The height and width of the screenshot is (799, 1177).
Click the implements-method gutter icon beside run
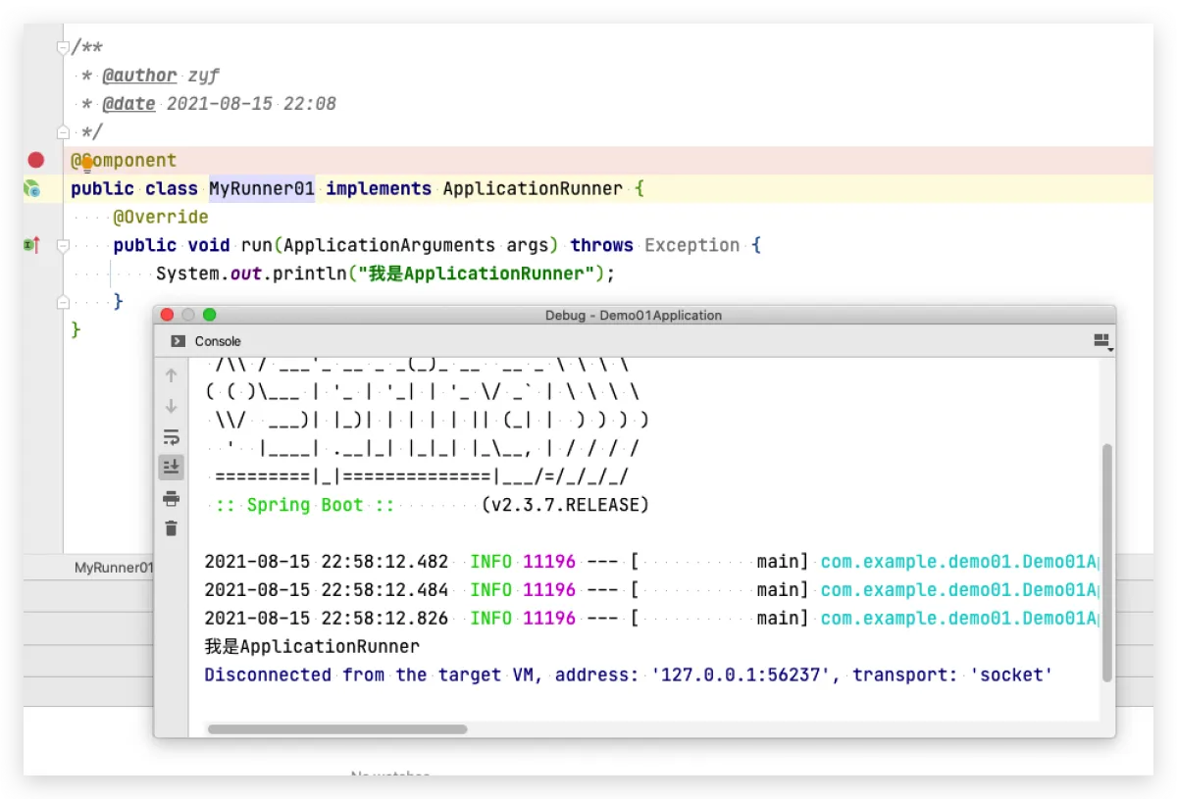coord(31,245)
